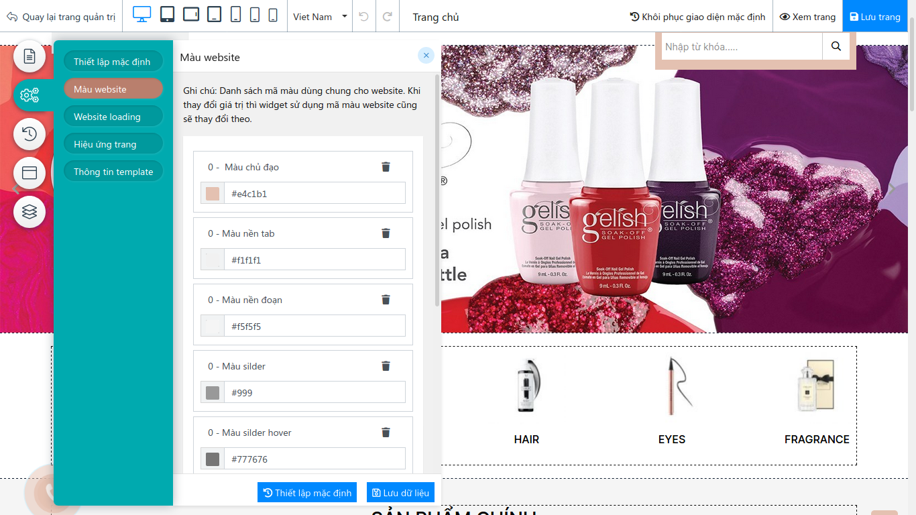The height and width of the screenshot is (515, 916).
Task: Click the FRAGRANCE category label
Action: (x=817, y=439)
